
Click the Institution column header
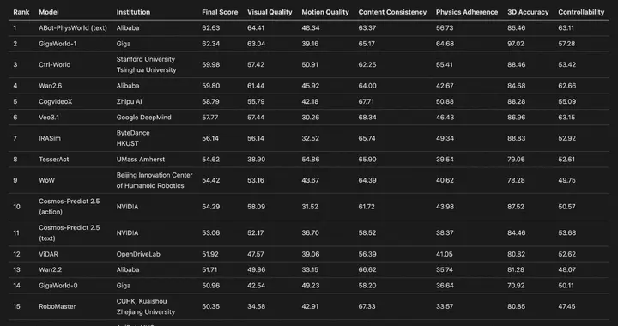[133, 12]
